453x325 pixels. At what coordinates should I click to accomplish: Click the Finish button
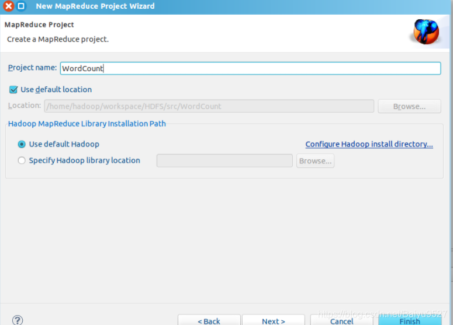410,320
